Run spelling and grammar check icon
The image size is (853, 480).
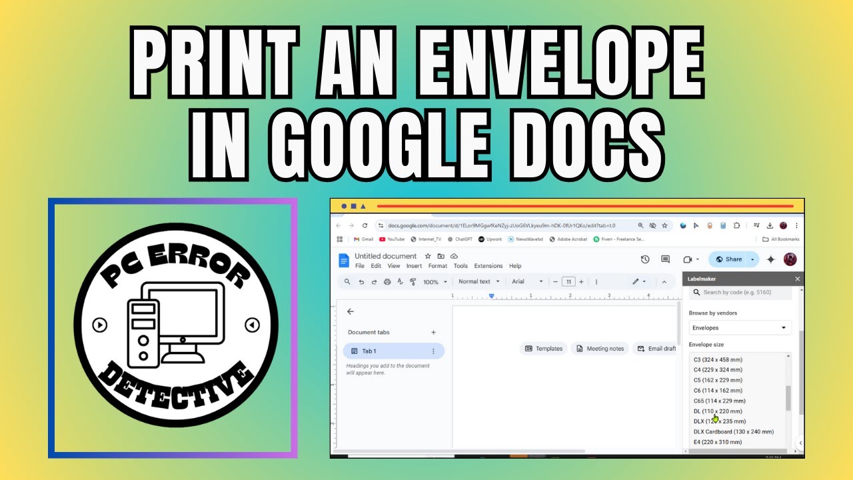coord(400,282)
